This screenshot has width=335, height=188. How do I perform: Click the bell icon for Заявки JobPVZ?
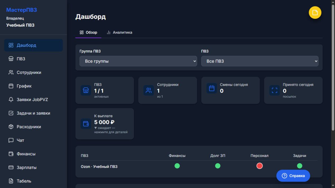point(11,100)
